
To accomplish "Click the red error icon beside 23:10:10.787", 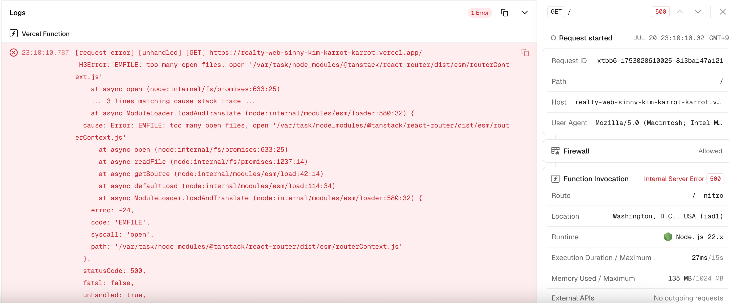I will (14, 53).
